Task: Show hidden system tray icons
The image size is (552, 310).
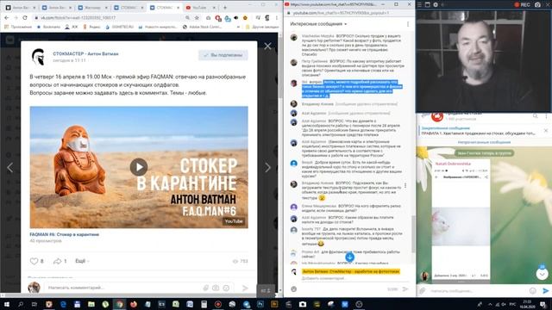Action: coord(490,304)
